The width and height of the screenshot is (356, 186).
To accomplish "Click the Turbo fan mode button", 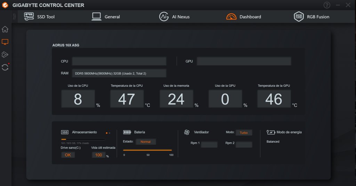I will 244,133.
